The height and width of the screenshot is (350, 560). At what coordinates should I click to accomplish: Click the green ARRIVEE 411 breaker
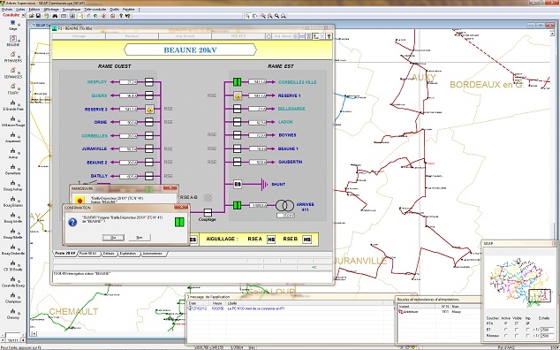coord(237,205)
